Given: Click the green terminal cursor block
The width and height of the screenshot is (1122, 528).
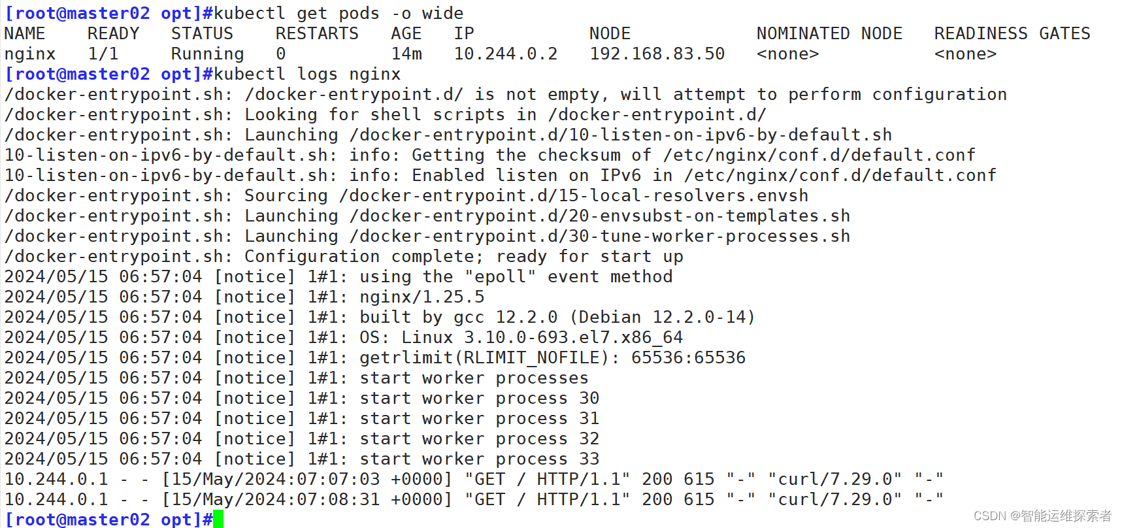Looking at the screenshot, I should 218,520.
